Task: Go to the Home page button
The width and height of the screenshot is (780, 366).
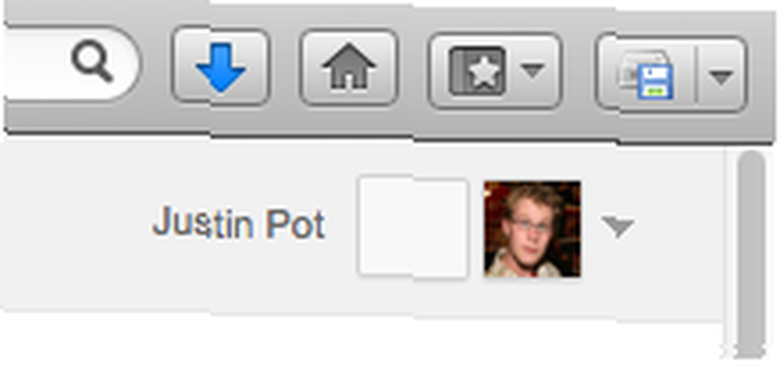Action: tap(349, 67)
